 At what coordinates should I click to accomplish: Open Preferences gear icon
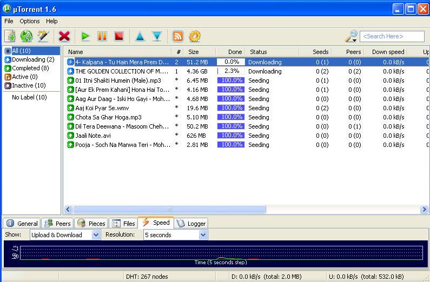[195, 36]
